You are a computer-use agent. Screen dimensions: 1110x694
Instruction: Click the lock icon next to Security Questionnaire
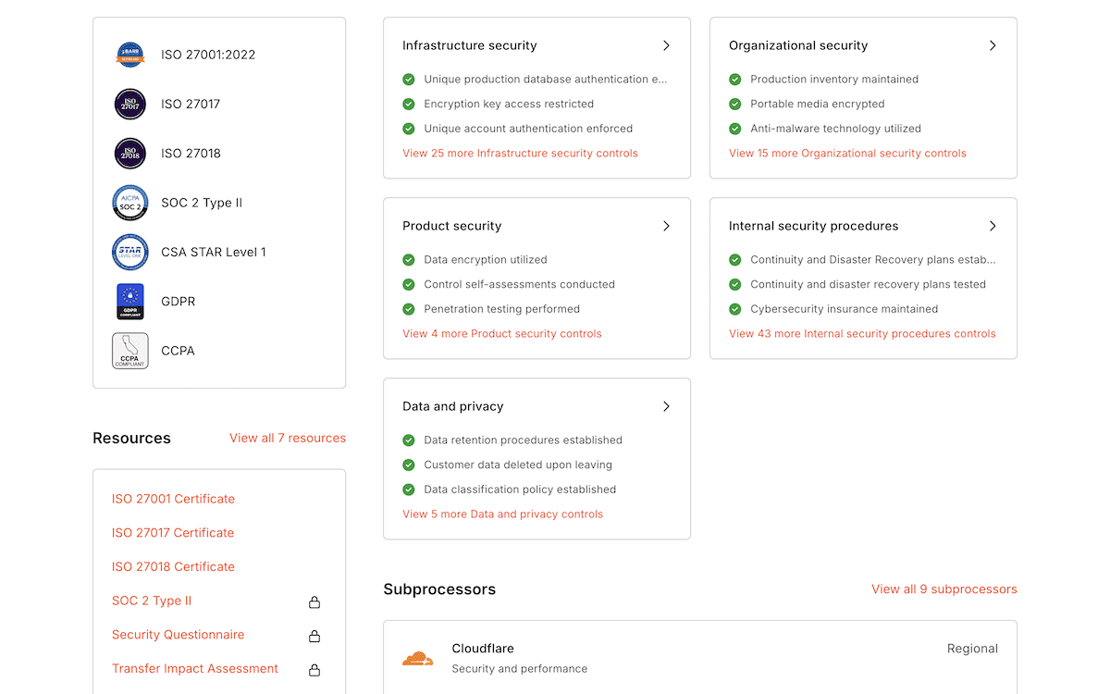pos(314,636)
